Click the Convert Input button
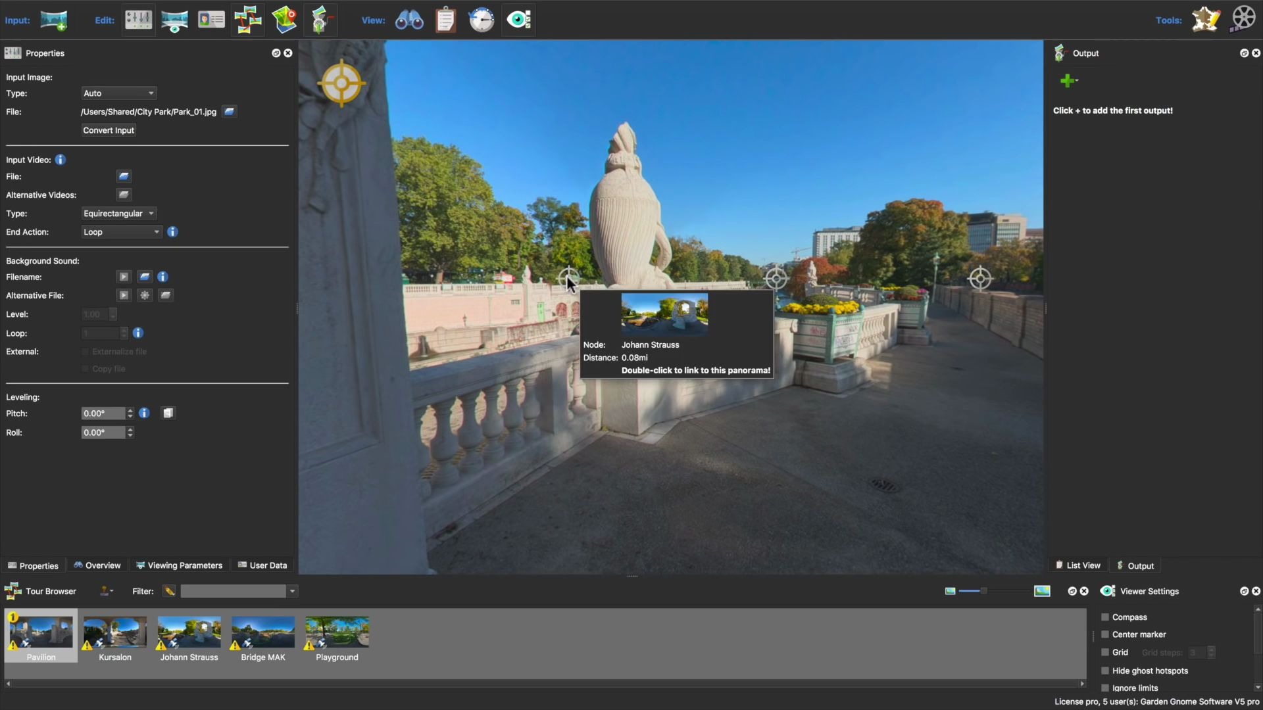This screenshot has height=710, width=1263. click(109, 130)
